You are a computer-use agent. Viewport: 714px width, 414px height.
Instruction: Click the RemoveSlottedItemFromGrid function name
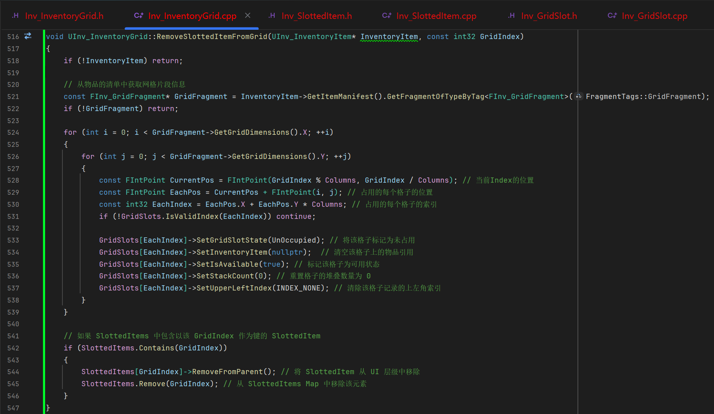[x=212, y=37]
